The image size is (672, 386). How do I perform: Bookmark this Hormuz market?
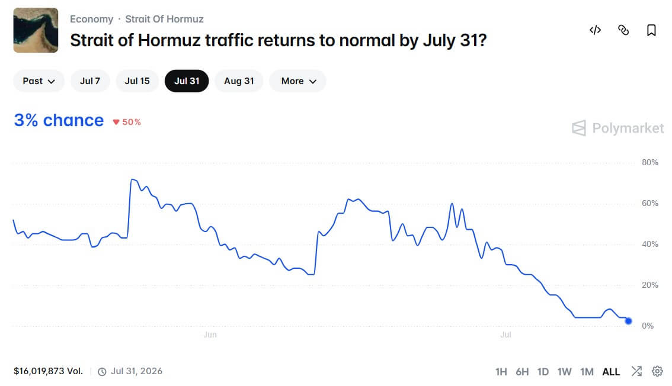651,30
